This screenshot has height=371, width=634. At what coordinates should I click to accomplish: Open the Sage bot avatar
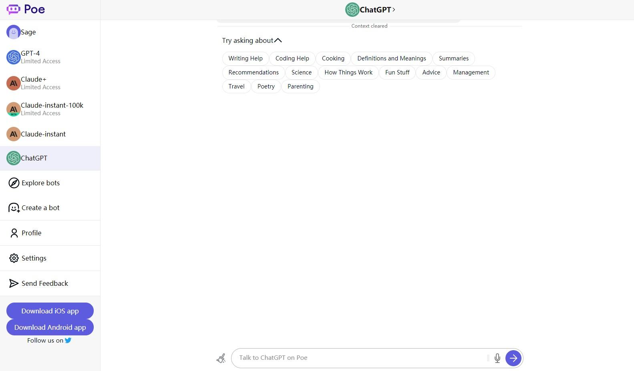click(14, 32)
